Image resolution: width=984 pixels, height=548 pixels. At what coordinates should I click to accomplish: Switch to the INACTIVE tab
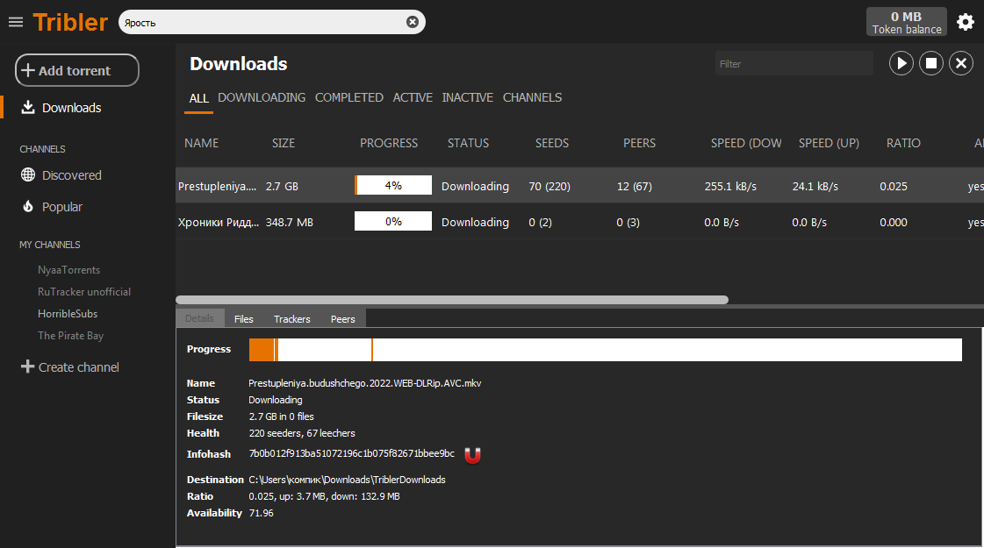(468, 98)
